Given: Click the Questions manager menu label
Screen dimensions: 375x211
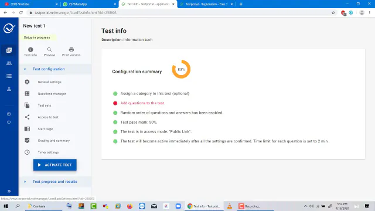Looking at the screenshot, I should [x=52, y=94].
